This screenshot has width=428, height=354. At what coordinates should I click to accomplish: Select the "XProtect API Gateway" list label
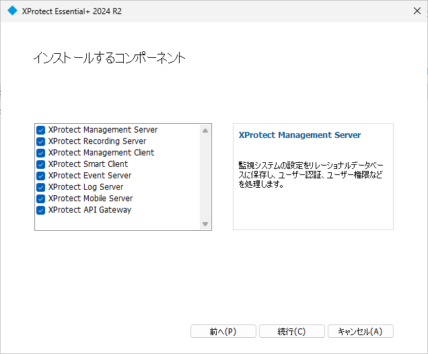pyautogui.click(x=90, y=210)
